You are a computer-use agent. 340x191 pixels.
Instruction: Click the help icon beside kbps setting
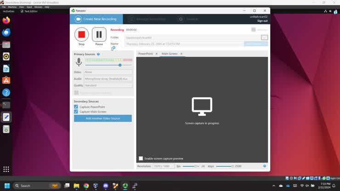coord(265,166)
